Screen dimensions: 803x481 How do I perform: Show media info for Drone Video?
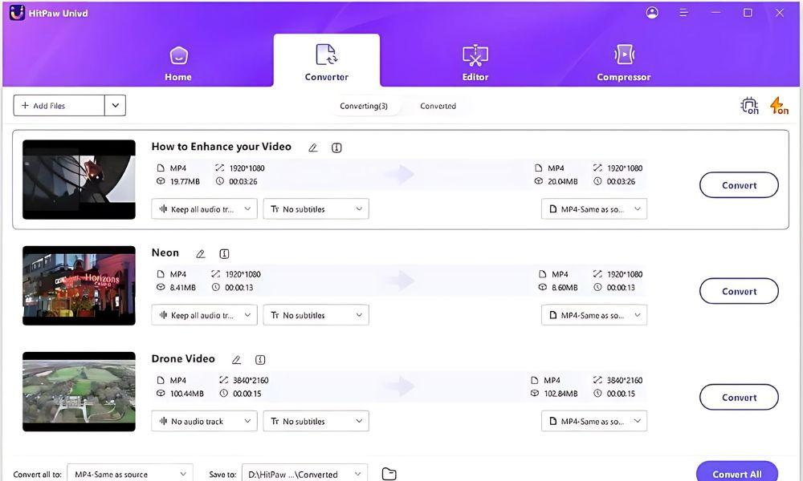point(260,360)
